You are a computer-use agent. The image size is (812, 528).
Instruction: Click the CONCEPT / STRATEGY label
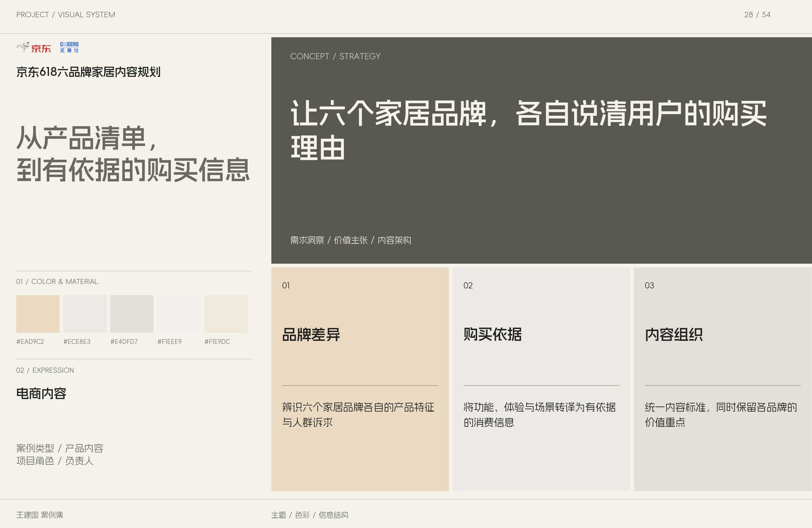[x=335, y=56]
